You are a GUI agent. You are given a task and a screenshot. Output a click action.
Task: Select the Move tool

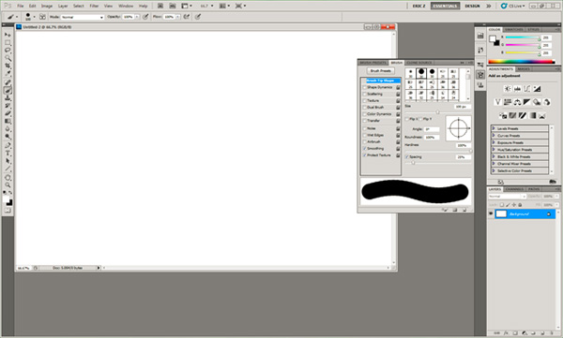8,35
